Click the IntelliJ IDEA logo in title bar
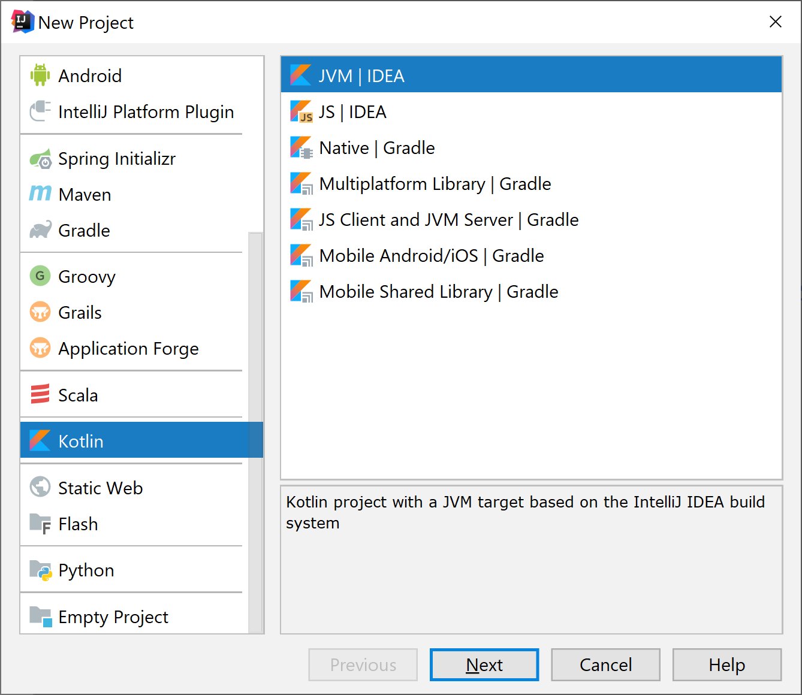 coord(21,21)
